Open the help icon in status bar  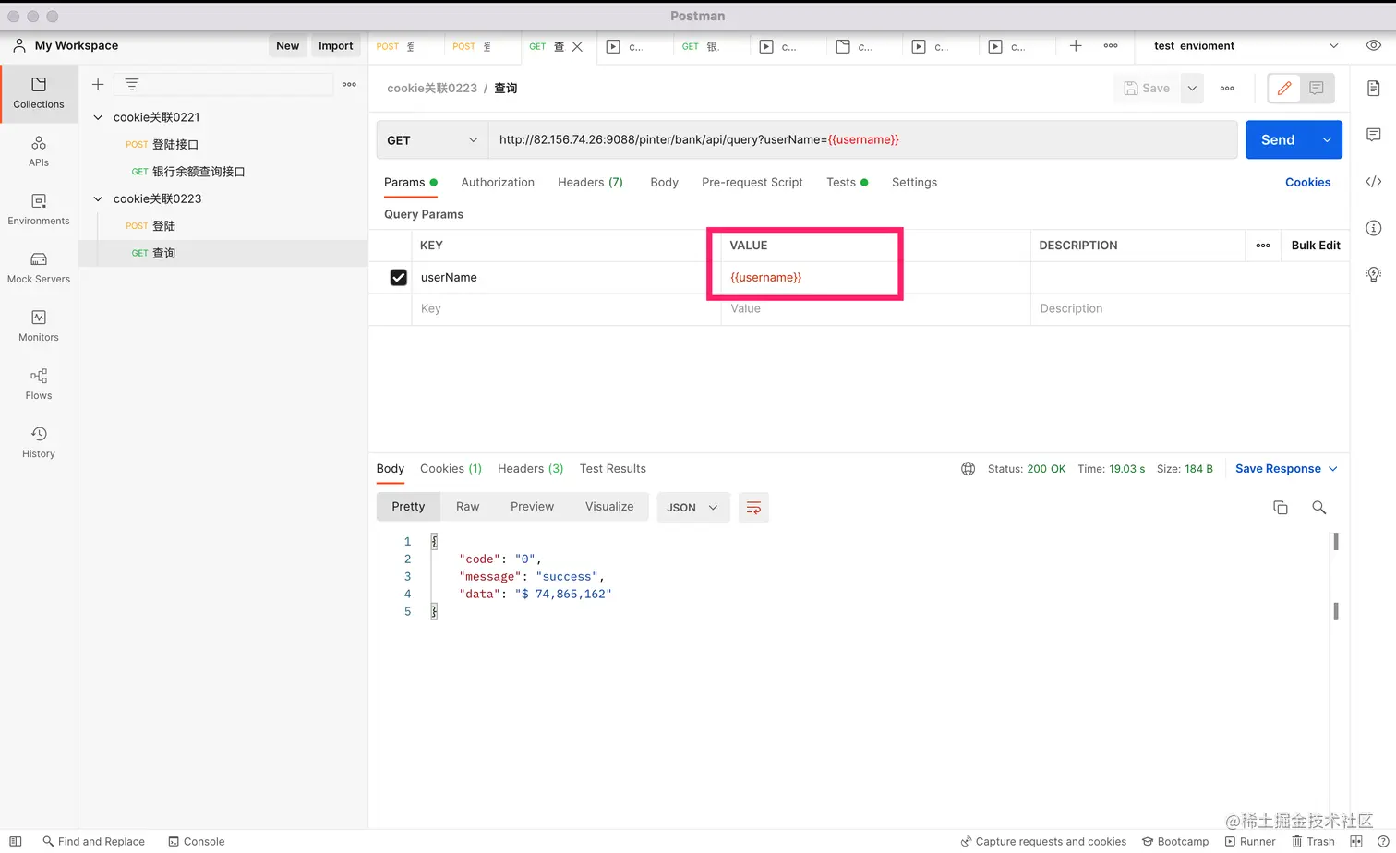[1383, 842]
